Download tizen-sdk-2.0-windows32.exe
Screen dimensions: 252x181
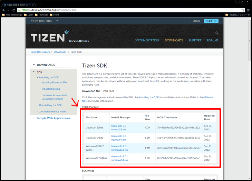pos(120,148)
